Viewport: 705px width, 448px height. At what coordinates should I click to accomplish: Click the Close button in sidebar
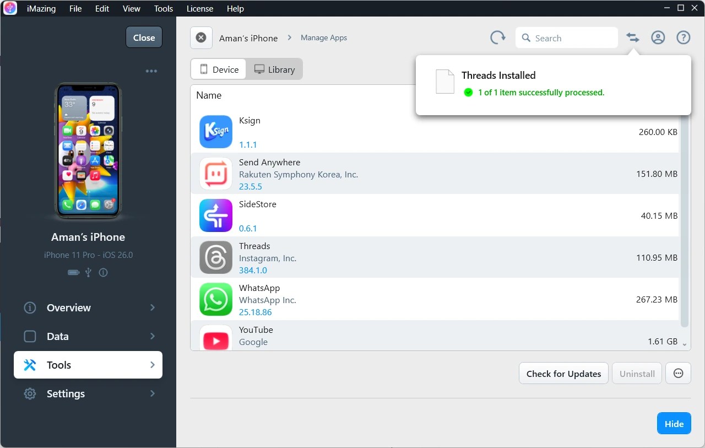click(x=144, y=37)
